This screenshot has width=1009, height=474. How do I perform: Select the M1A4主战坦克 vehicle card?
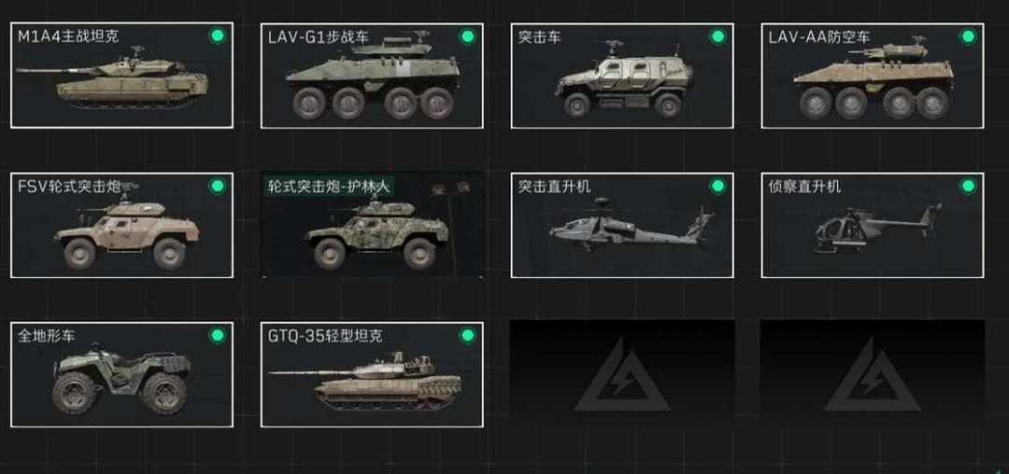[121, 76]
